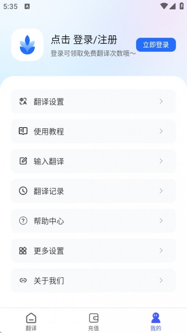Expand the 翻译设置 row chevron

tap(161, 102)
